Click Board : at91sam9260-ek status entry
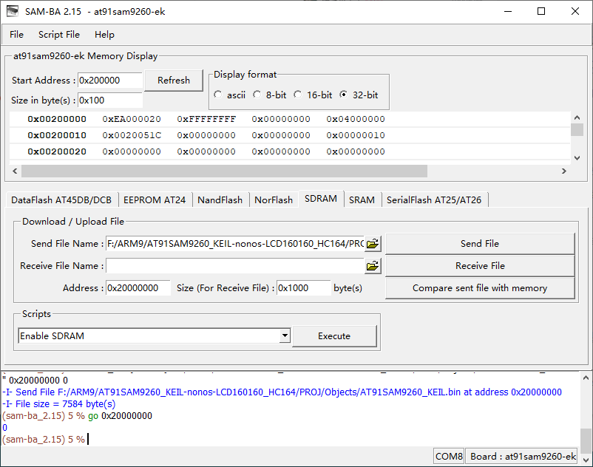The width and height of the screenshot is (593, 467). tap(523, 457)
